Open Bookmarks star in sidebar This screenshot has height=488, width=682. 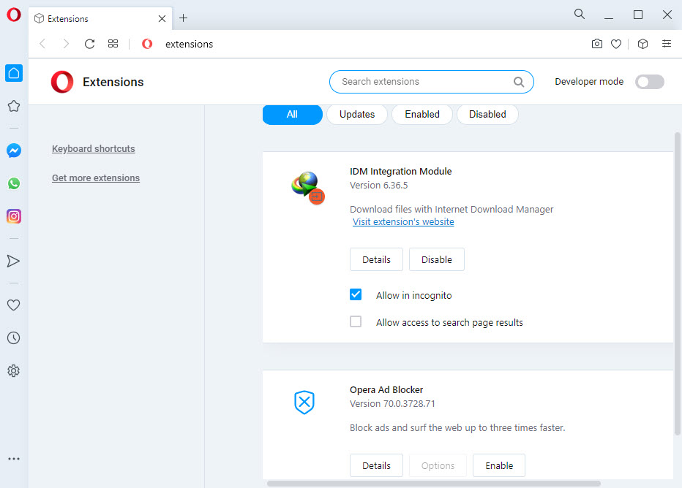point(14,106)
